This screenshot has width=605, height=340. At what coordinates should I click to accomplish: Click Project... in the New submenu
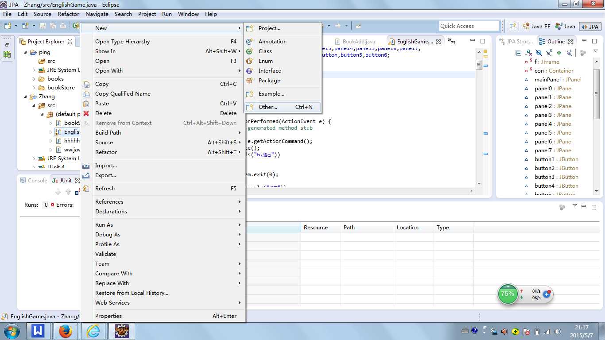pyautogui.click(x=282, y=28)
